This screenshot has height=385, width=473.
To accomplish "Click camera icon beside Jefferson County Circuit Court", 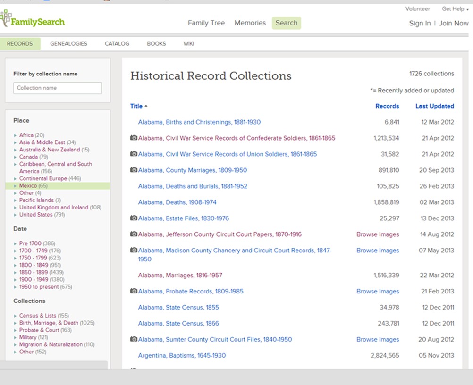I will click(x=134, y=234).
